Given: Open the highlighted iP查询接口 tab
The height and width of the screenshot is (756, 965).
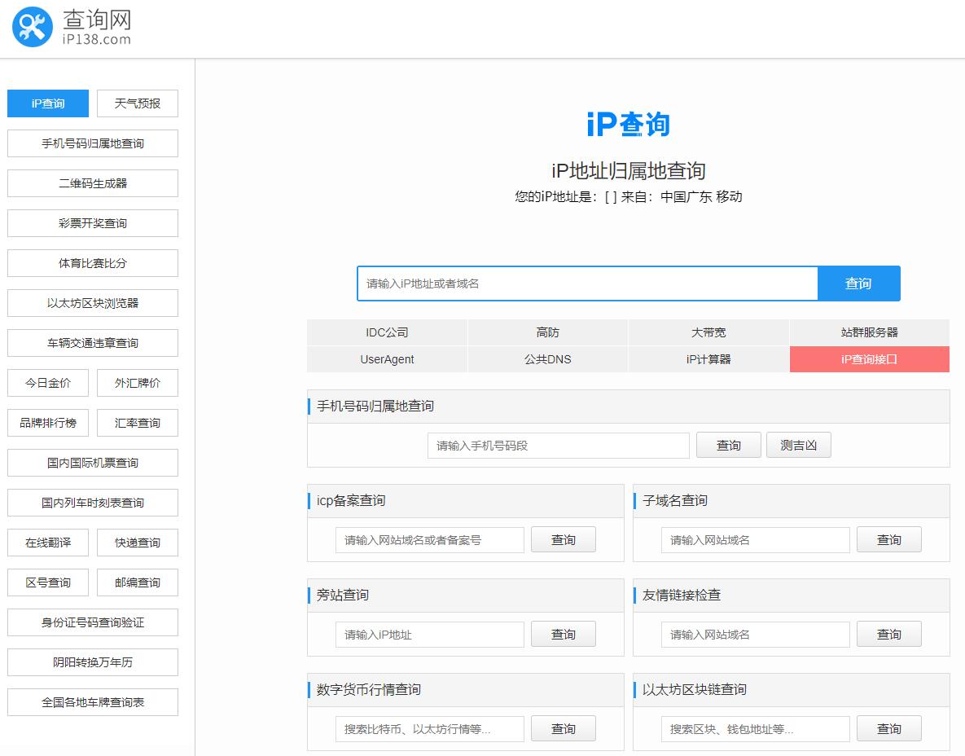Looking at the screenshot, I should coord(869,359).
